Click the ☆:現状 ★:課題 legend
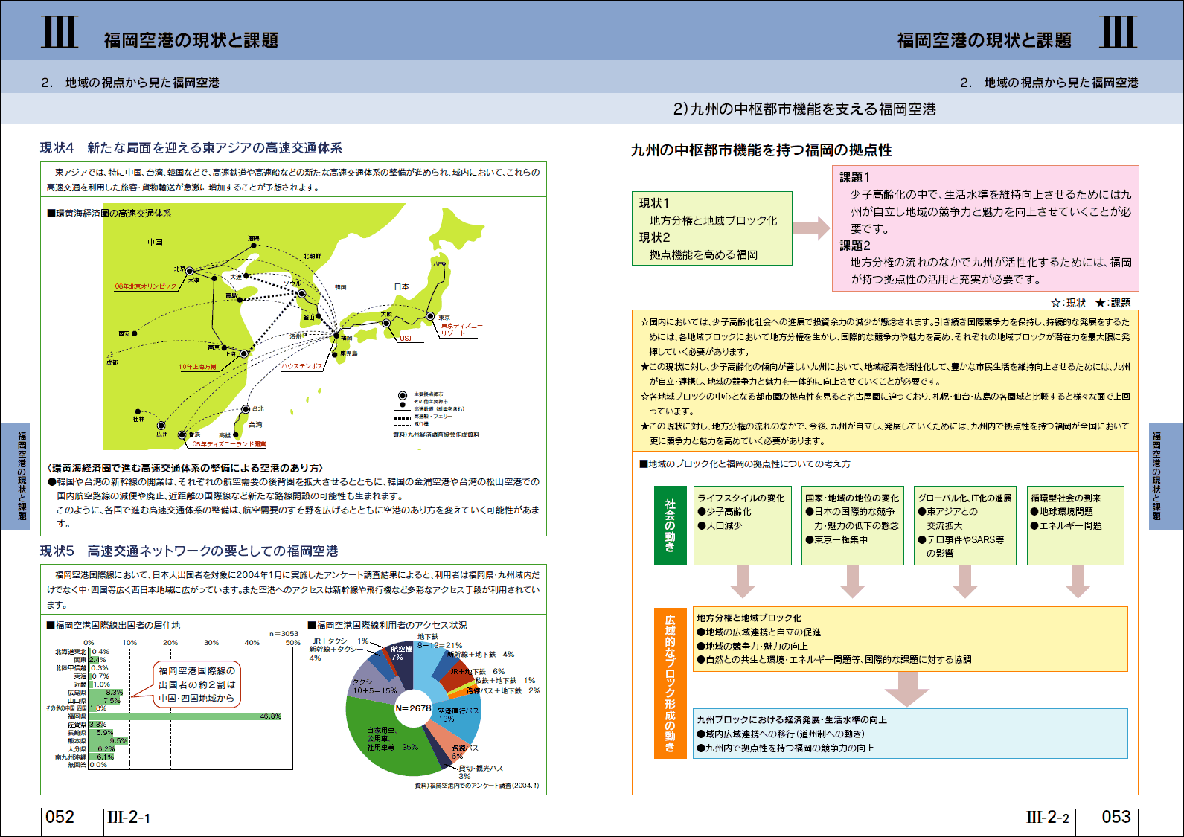The height and width of the screenshot is (837, 1184). (1090, 303)
